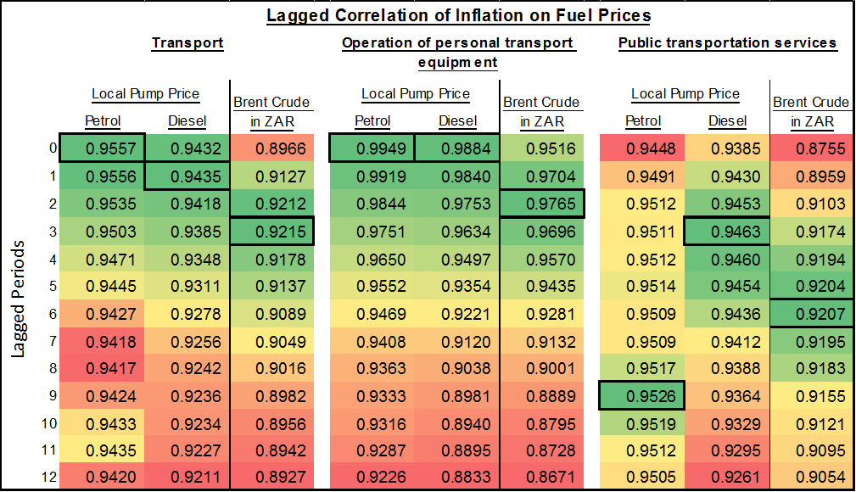
Task: Select the lag period row label '0'
Action: click(53, 148)
